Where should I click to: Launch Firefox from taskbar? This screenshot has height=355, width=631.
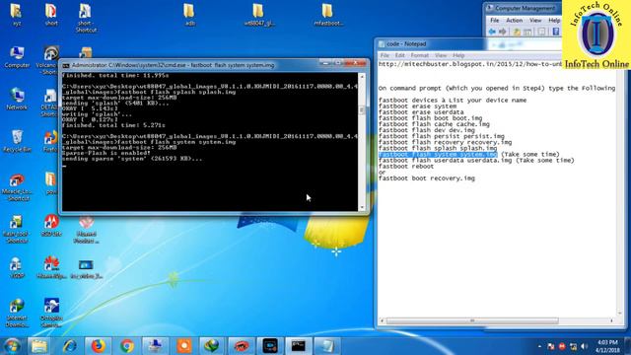98,346
